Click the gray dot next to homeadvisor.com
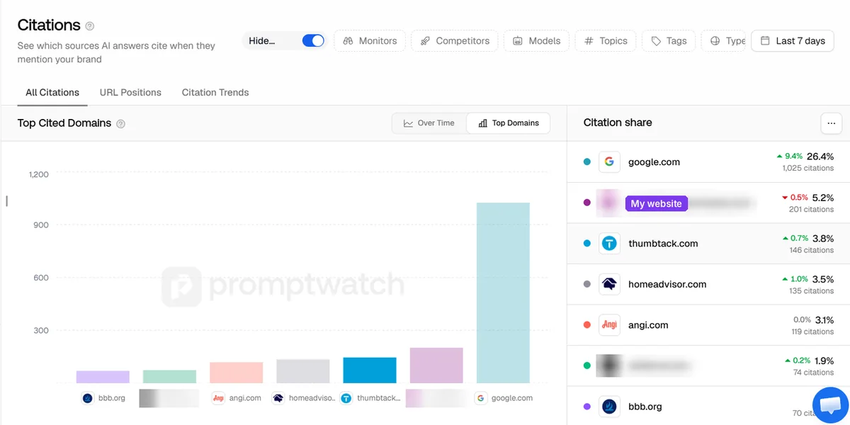Screen dimensions: 850x425 [586, 285]
